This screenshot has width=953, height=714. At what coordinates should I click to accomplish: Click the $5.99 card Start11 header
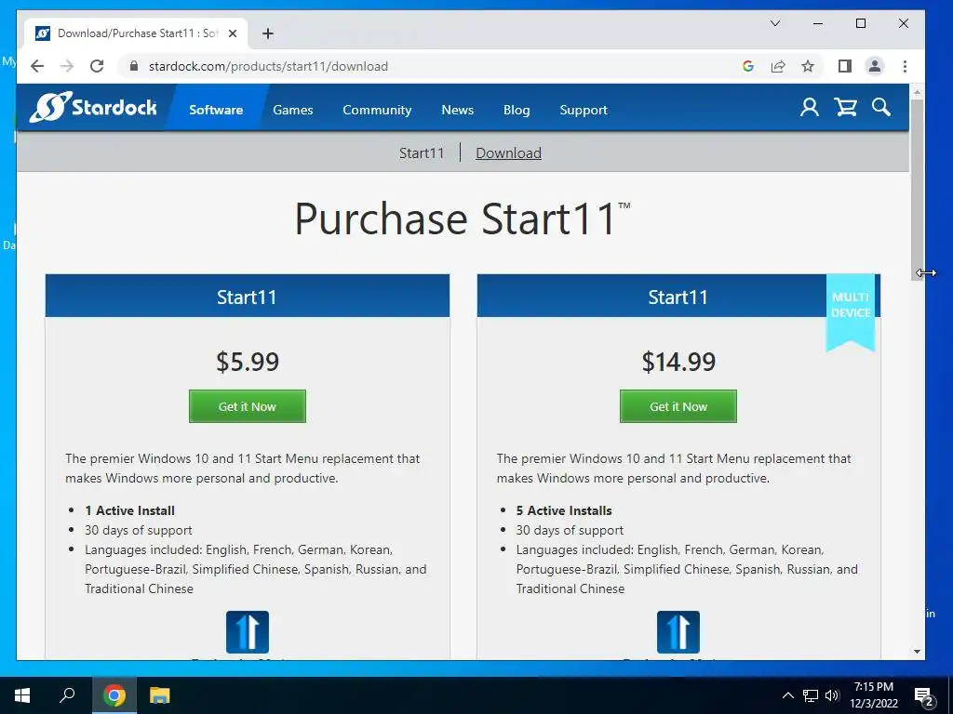[x=248, y=296]
